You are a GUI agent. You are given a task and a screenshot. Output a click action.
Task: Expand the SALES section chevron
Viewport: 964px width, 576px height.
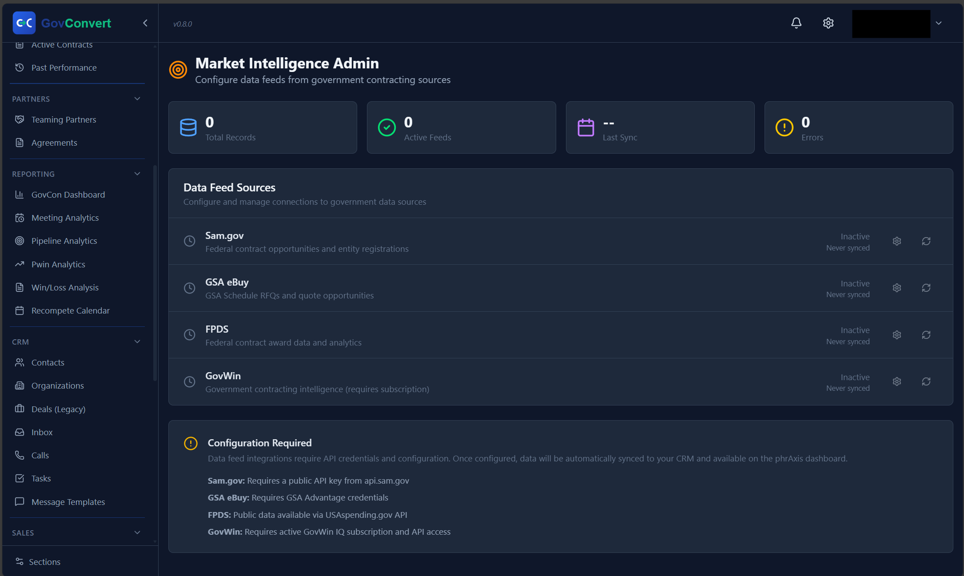[137, 532]
